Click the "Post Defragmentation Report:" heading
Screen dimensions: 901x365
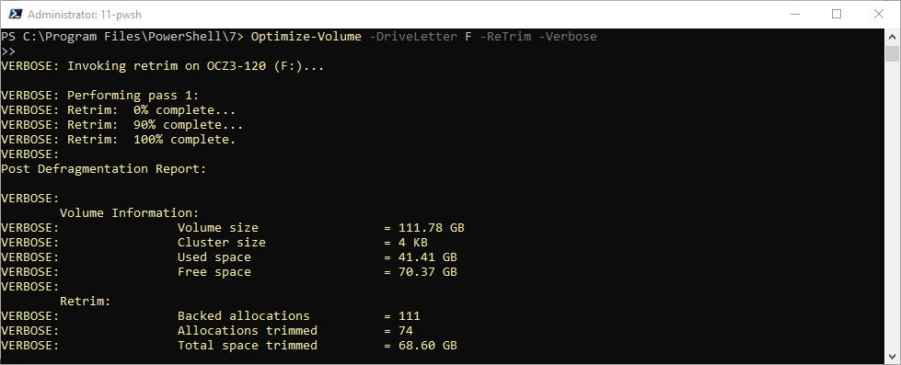[x=103, y=169]
